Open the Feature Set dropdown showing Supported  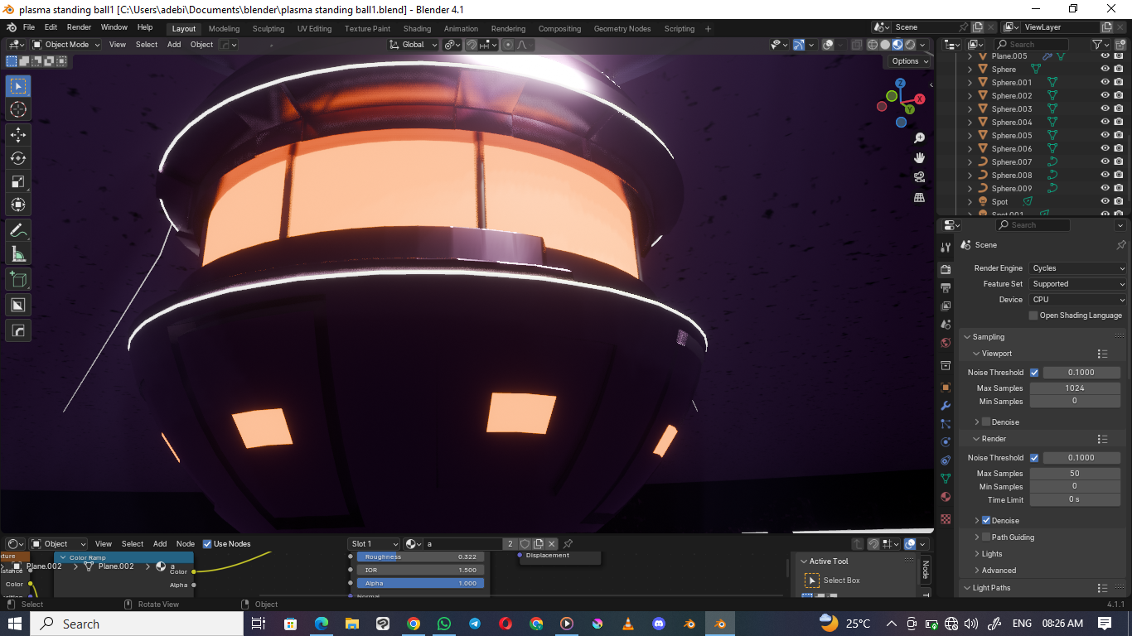[1078, 284]
